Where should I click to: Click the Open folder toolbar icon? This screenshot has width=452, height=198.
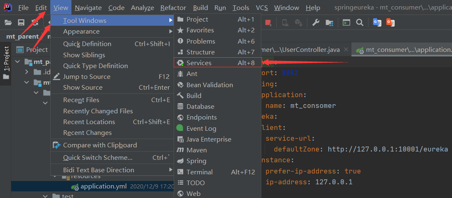pyautogui.click(x=8, y=22)
